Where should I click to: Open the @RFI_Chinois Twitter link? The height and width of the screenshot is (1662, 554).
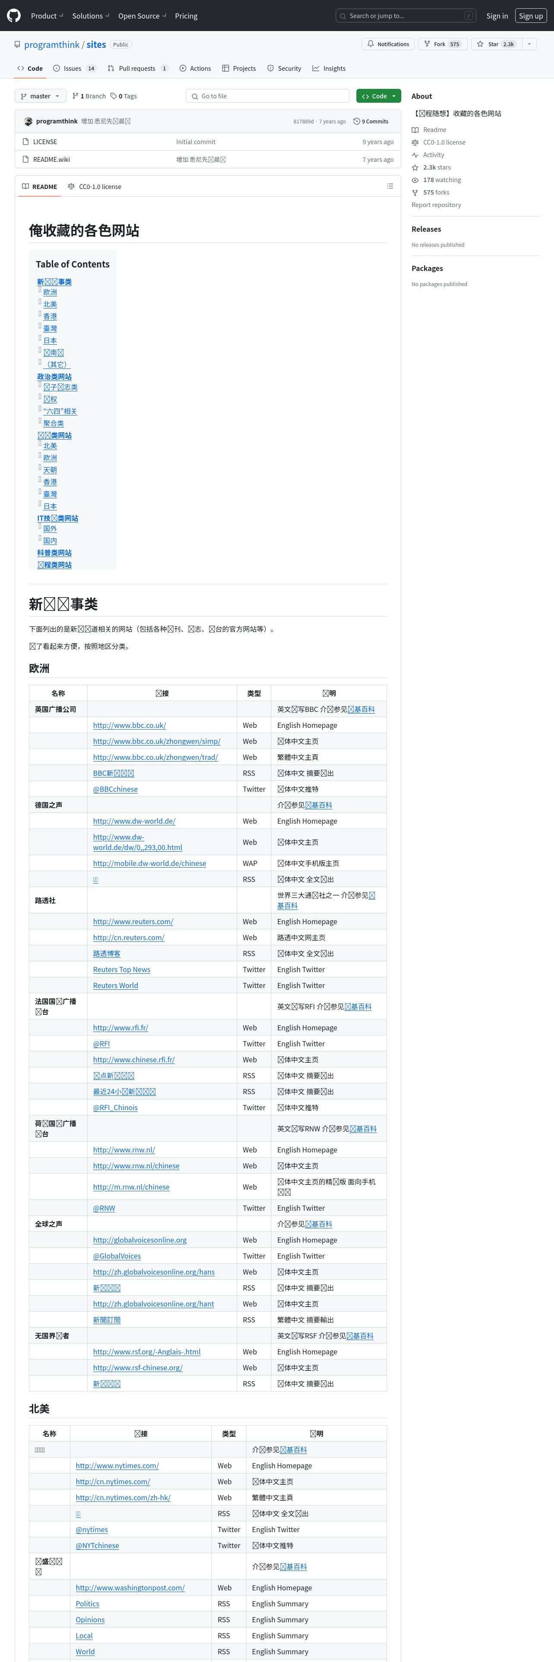[x=116, y=1108]
